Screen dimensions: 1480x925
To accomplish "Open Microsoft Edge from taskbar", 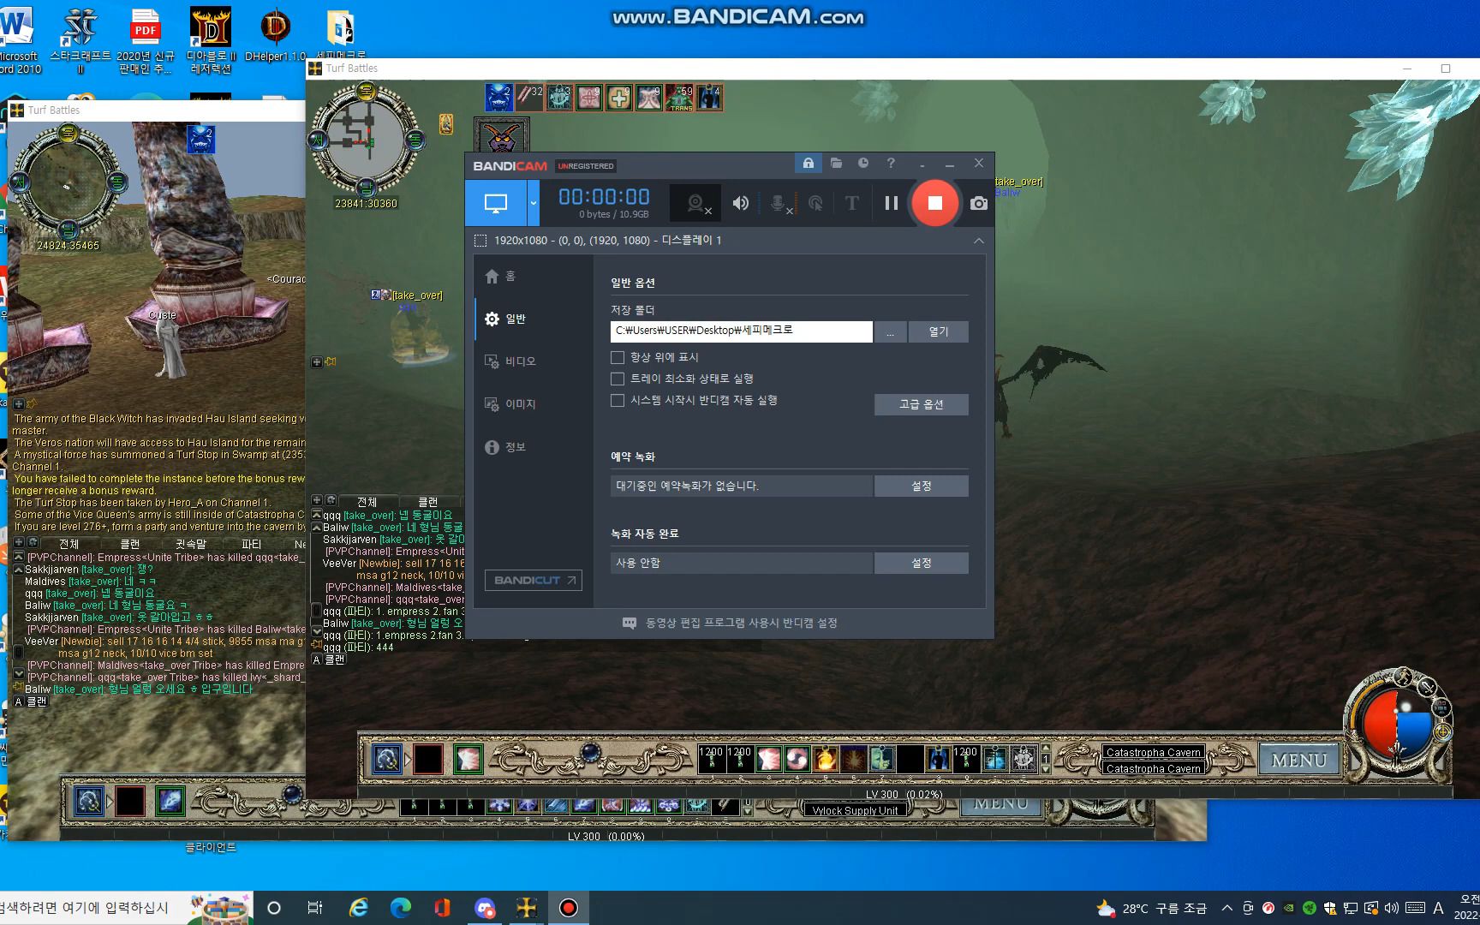I will 400,908.
